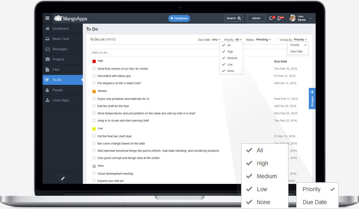This screenshot has width=359, height=209.
Task: Click the 'Thu Feb 18, 2016' due date
Action: pyautogui.click(x=286, y=69)
